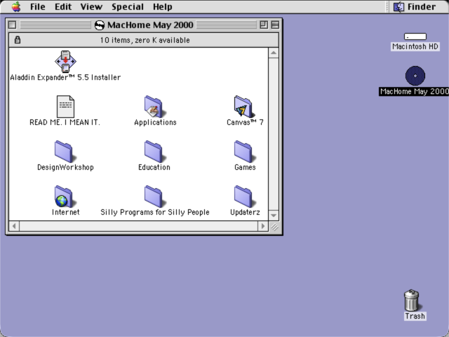Click the Trash can icon
The width and height of the screenshot is (449, 337).
tap(412, 300)
